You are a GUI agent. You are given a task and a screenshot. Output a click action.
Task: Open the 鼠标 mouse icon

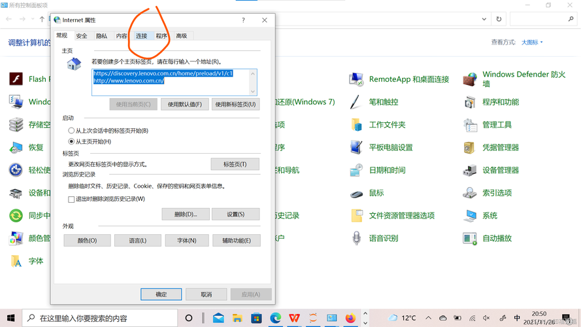point(356,193)
